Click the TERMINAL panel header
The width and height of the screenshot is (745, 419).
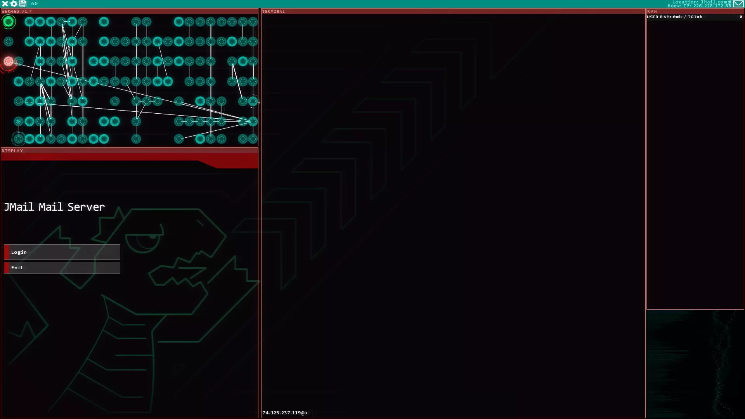(453, 11)
